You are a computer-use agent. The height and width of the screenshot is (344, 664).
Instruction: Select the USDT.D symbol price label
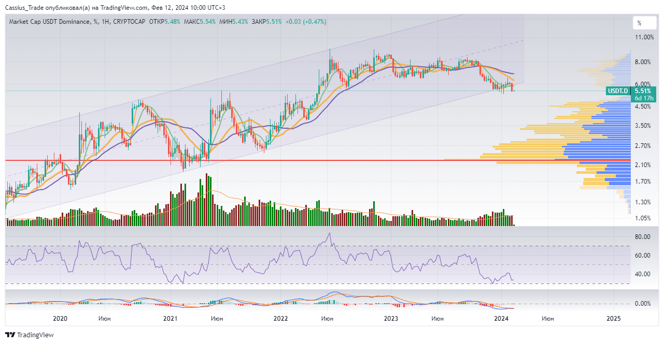click(617, 91)
